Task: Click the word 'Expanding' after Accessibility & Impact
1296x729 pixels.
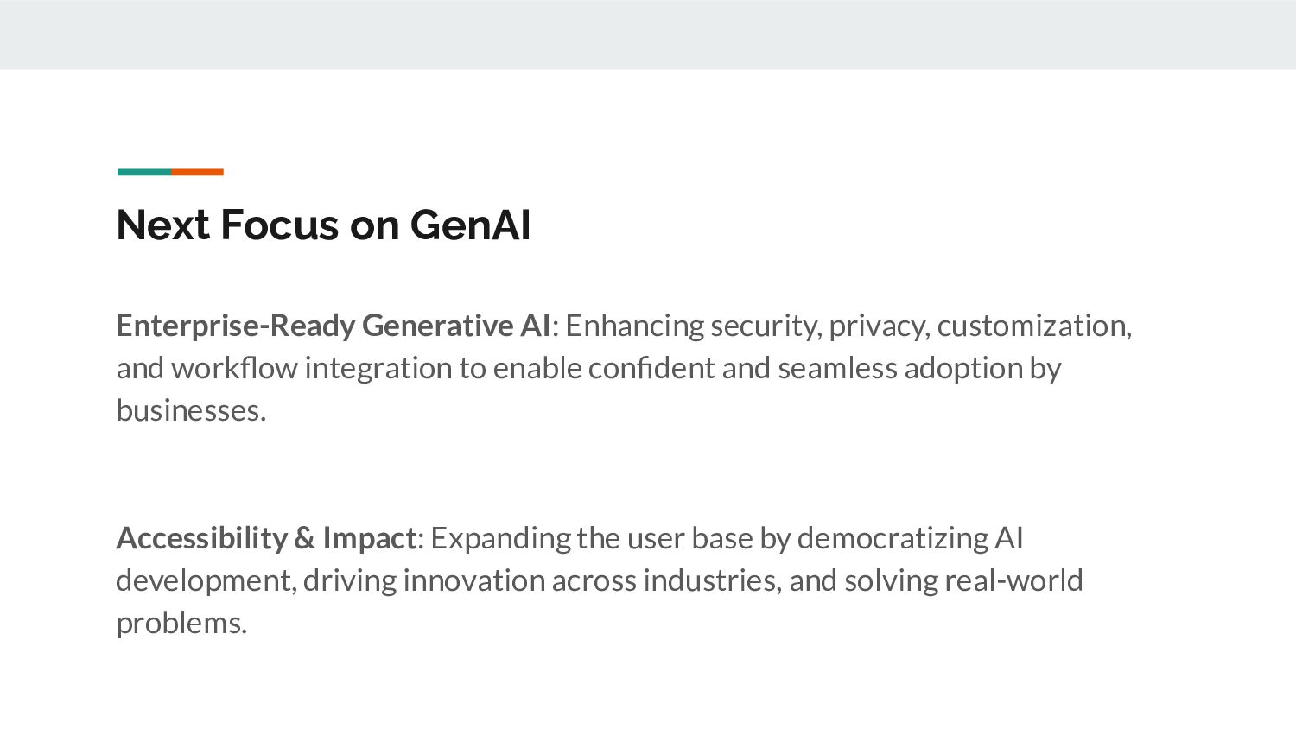Action: pyautogui.click(x=500, y=539)
